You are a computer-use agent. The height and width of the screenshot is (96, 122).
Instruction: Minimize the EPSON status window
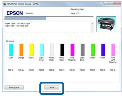pyautogui.click(x=106, y=4)
